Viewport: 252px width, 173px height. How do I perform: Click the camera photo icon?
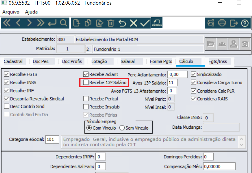245,44
